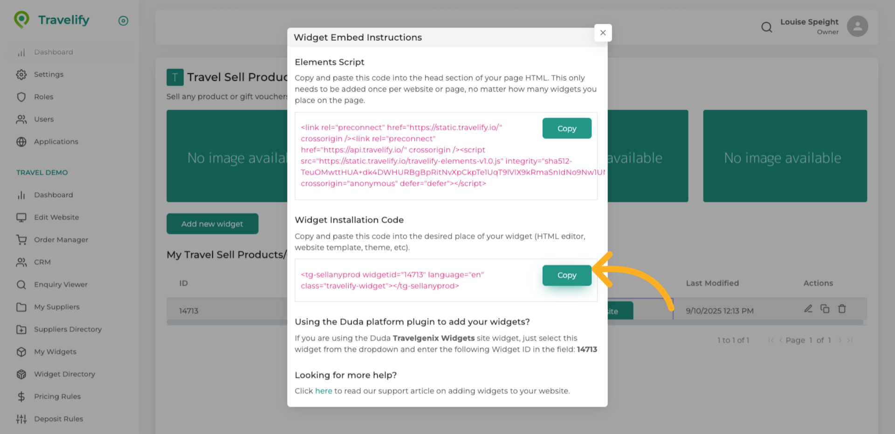Open the Louise Speight profile avatar
Screen dimensions: 895x434
click(858, 26)
